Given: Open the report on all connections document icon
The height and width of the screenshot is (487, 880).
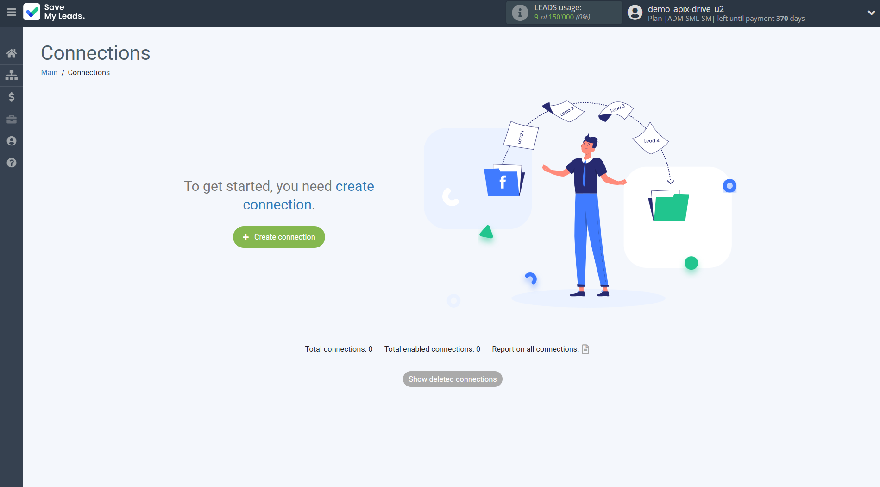Looking at the screenshot, I should tap(585, 349).
